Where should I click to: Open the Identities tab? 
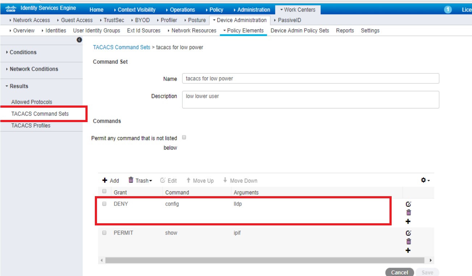(x=54, y=31)
